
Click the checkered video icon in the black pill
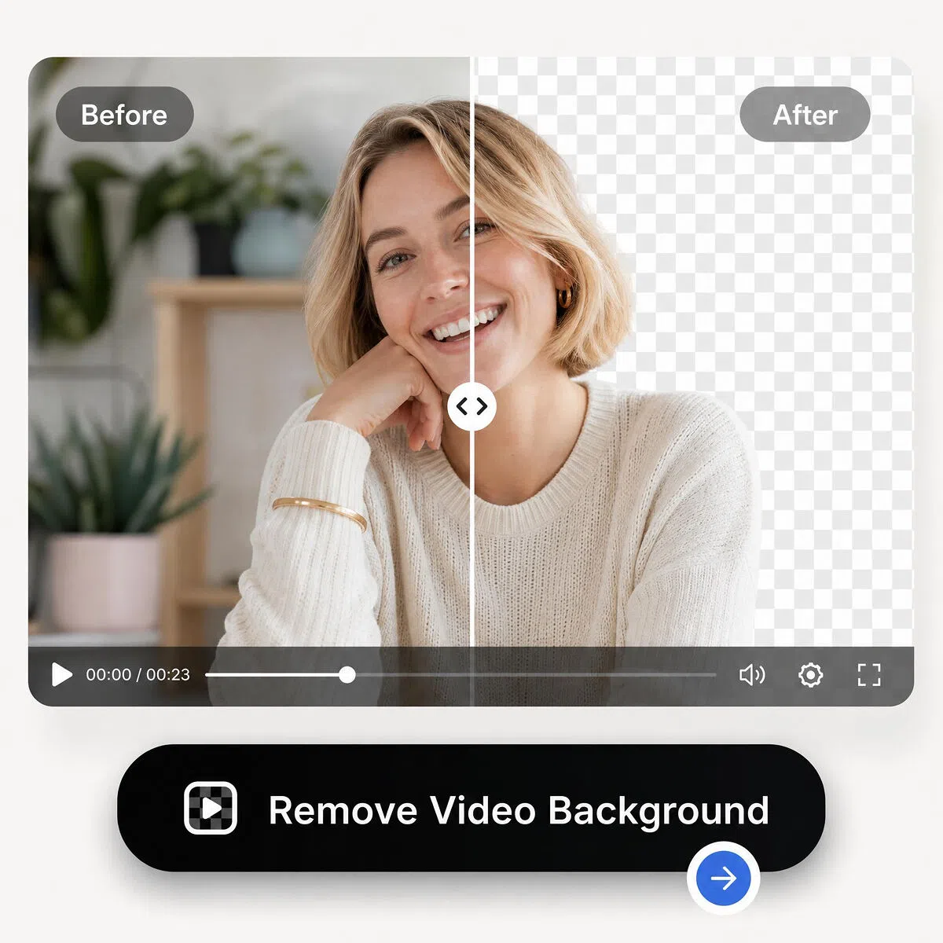pos(211,808)
